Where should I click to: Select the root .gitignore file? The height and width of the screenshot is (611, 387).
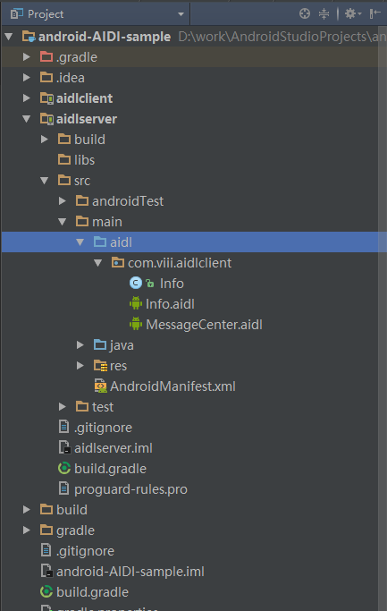point(85,551)
